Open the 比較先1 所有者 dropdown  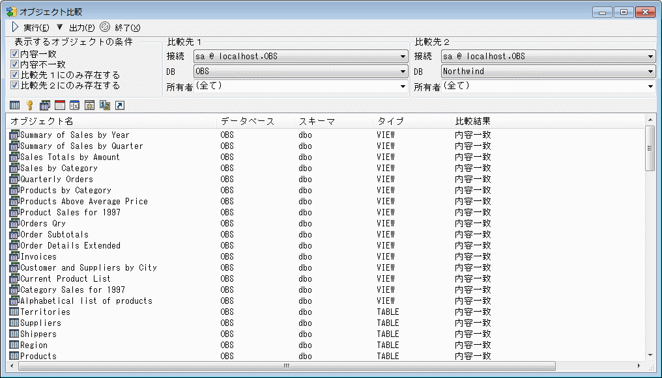click(403, 87)
